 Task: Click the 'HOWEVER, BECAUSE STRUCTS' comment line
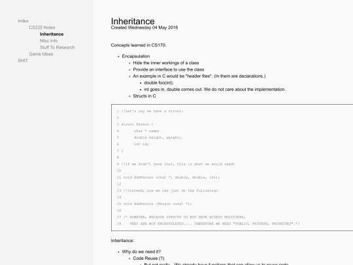[184, 217]
